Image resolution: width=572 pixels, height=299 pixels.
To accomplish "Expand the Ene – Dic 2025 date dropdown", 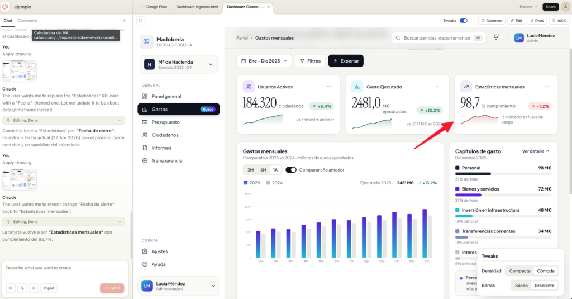I will click(264, 60).
